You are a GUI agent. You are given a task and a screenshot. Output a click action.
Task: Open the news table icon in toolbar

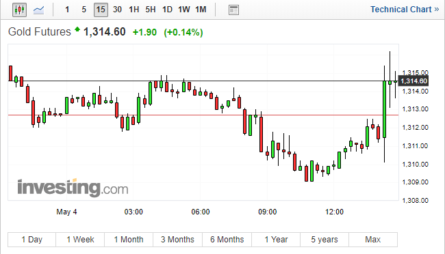coord(233,10)
